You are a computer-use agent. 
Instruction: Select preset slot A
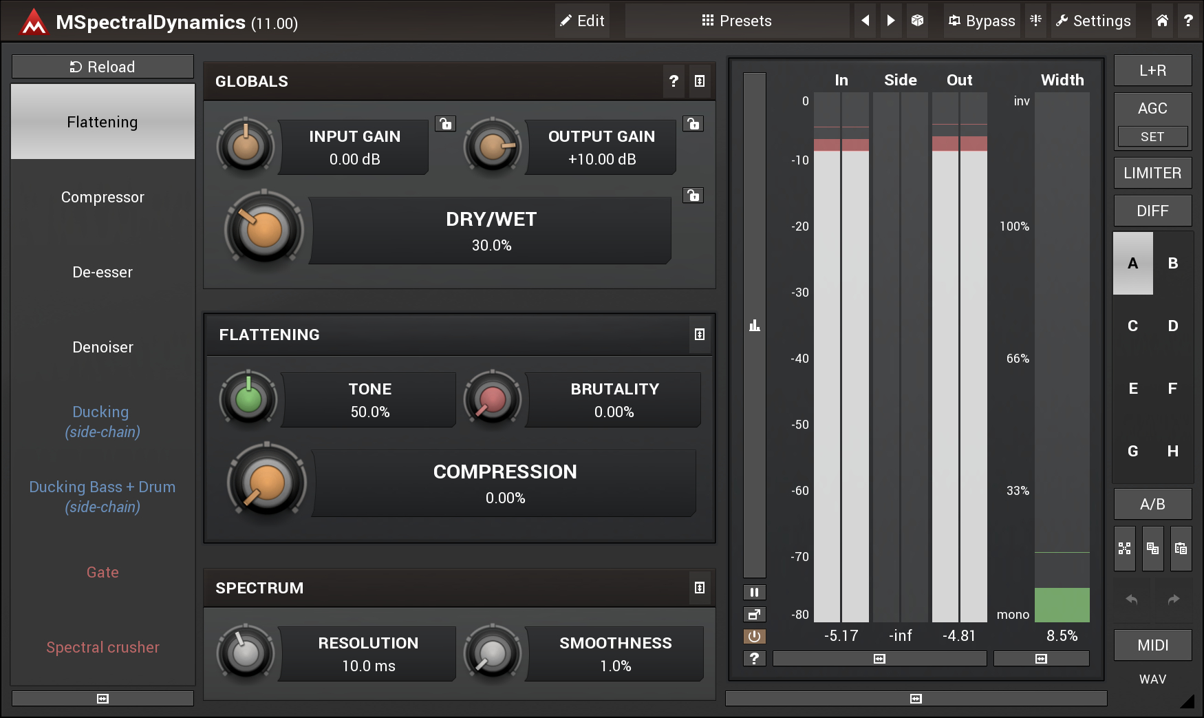tap(1132, 263)
